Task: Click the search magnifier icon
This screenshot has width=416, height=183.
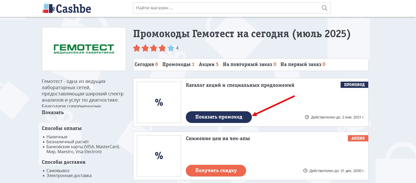Action: pyautogui.click(x=324, y=8)
